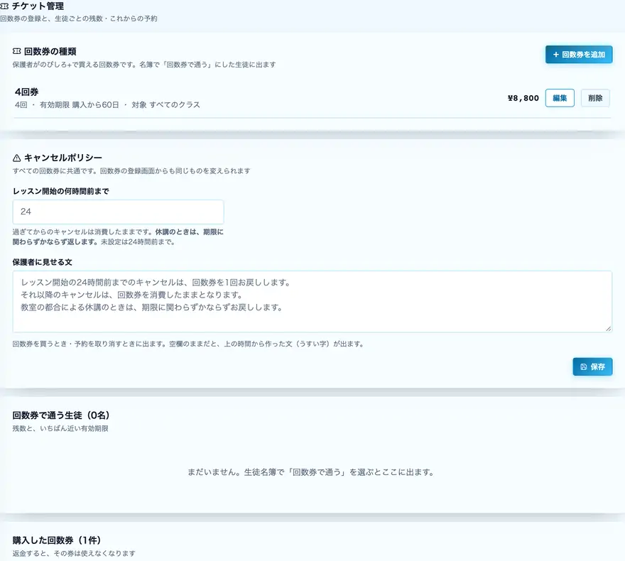Click the レッスン開始の何時間前まで label

[60, 191]
